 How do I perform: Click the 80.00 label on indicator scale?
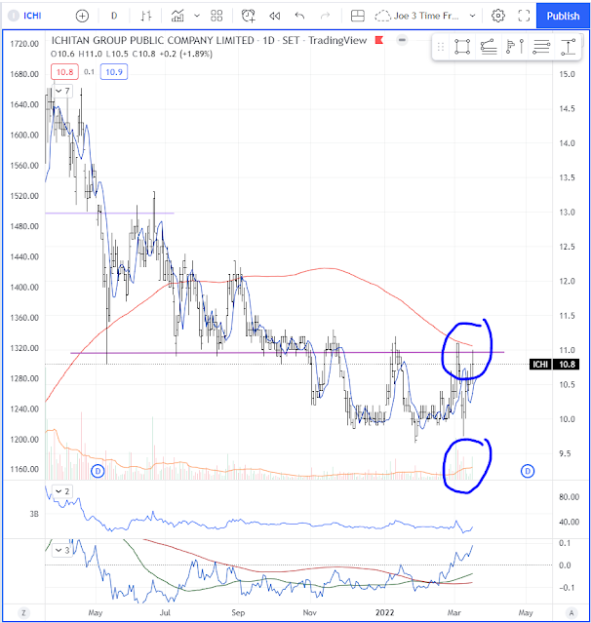[x=569, y=497]
